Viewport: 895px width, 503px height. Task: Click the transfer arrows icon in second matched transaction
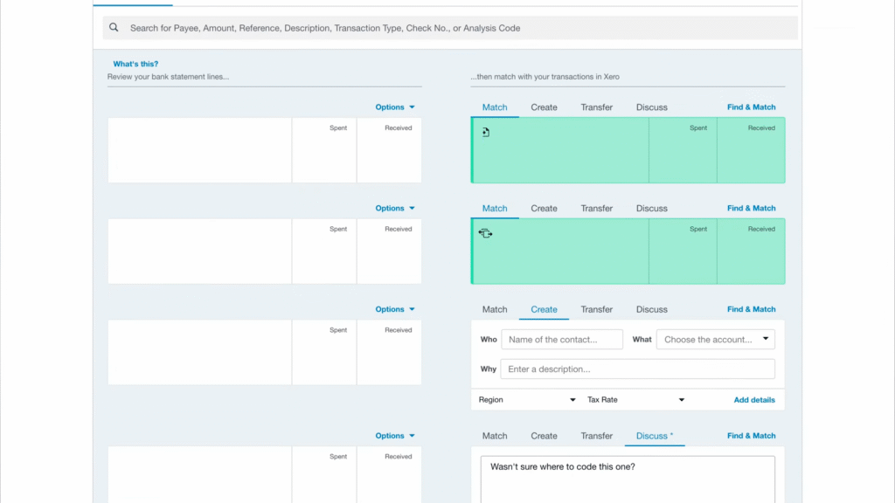pos(486,233)
